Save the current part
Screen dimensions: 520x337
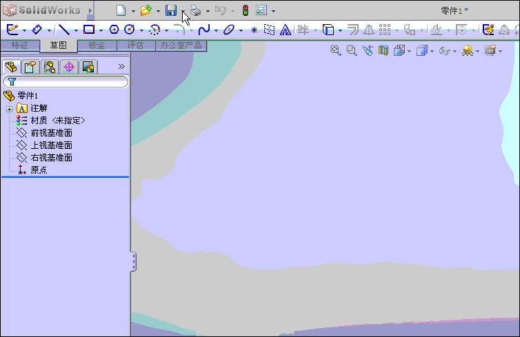[171, 10]
